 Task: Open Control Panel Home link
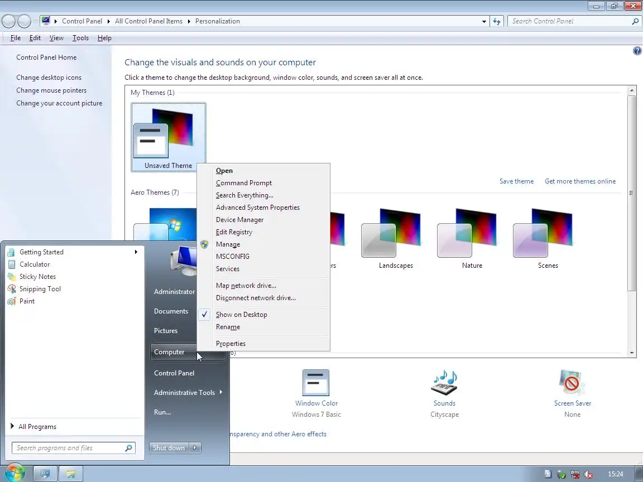46,57
